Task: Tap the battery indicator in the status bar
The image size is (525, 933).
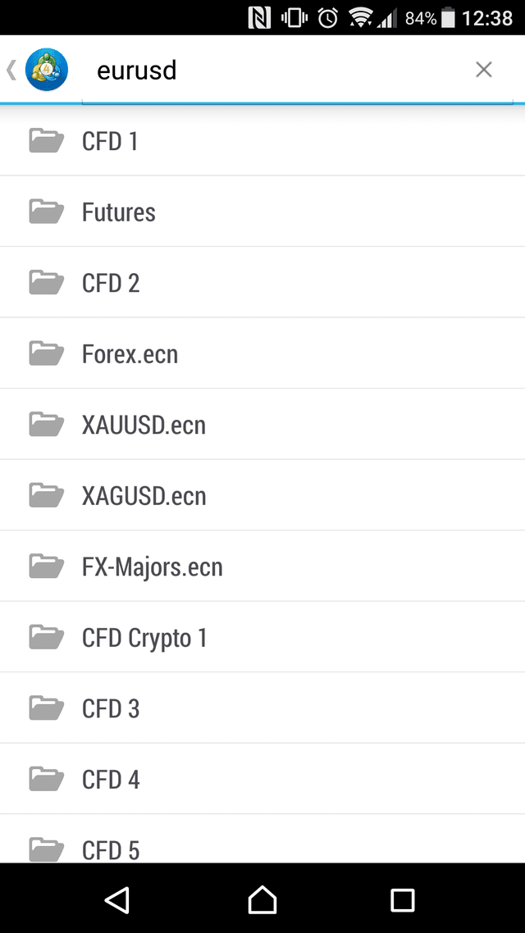Action: tap(446, 17)
